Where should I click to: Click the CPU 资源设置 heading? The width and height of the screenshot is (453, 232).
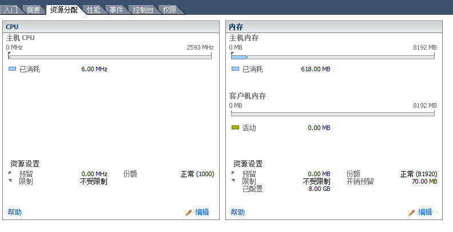25,164
